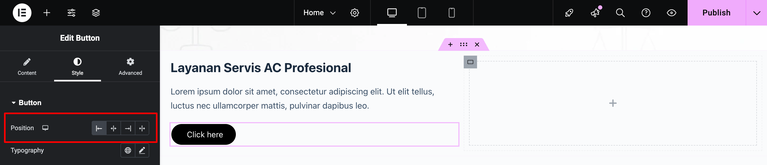Set button position to left
The image size is (767, 165).
99,128
